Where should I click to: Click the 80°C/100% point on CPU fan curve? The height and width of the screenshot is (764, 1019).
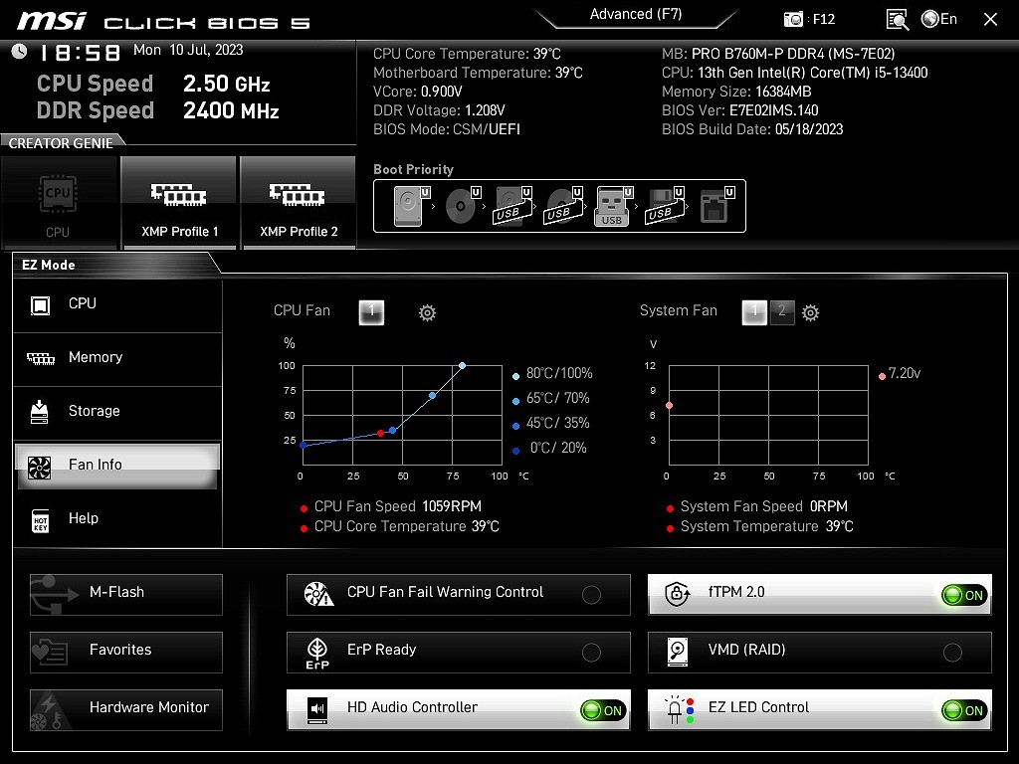tap(462, 366)
